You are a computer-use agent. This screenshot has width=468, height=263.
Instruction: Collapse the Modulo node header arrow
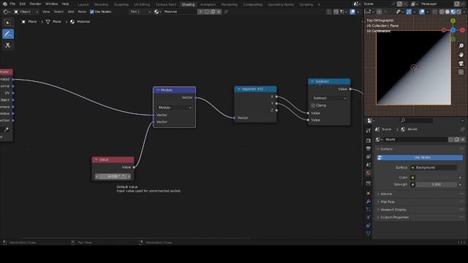[158, 90]
